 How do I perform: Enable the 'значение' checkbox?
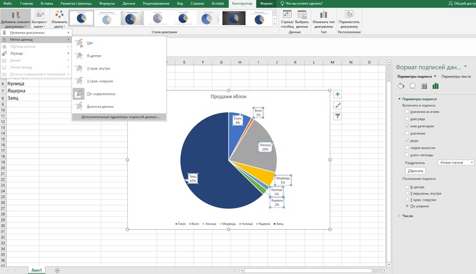407,134
